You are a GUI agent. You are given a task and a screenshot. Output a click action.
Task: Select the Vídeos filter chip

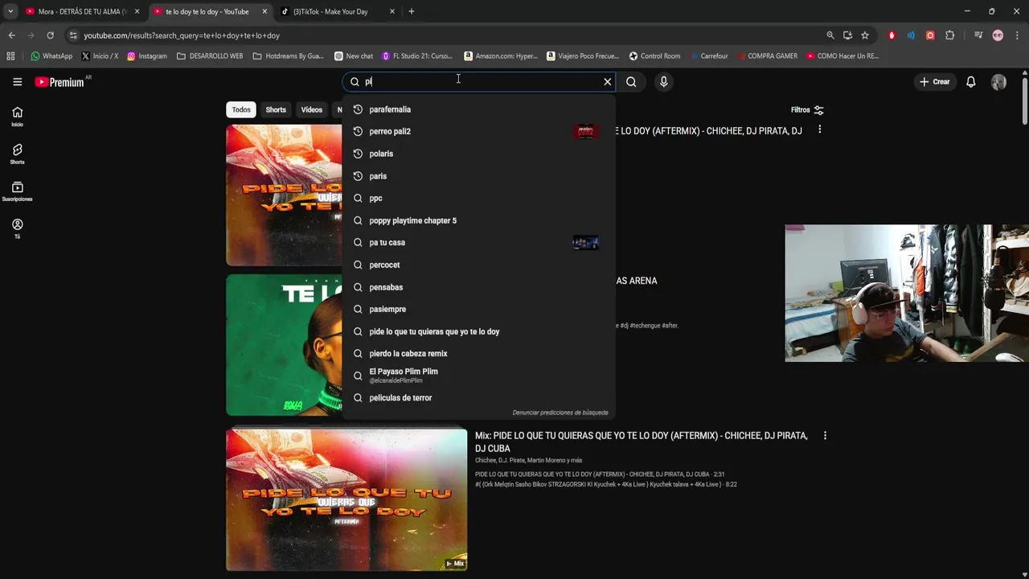[312, 110]
